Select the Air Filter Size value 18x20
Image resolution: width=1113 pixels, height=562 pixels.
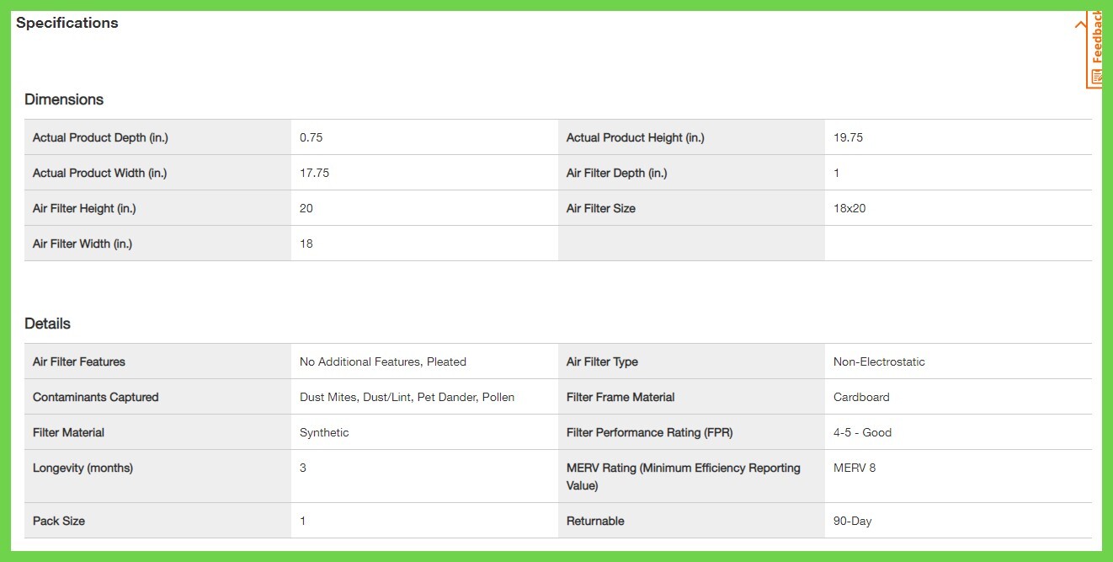(x=849, y=208)
